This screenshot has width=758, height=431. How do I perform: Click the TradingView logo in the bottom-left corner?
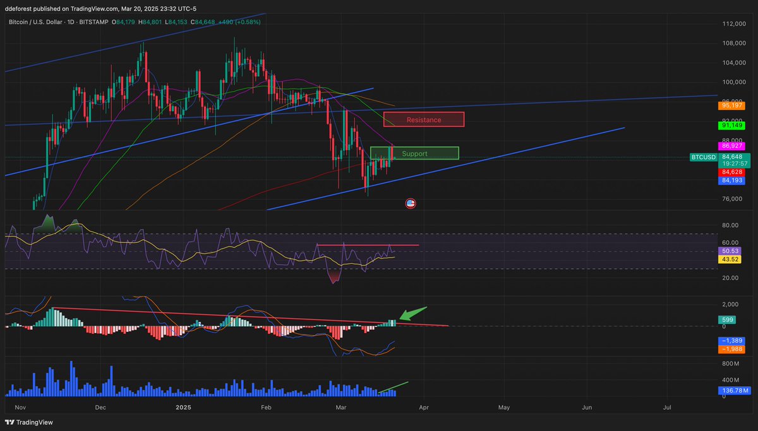(x=28, y=422)
